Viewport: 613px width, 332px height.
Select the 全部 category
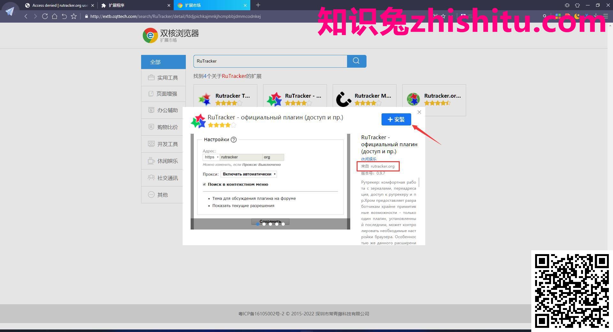tap(163, 62)
